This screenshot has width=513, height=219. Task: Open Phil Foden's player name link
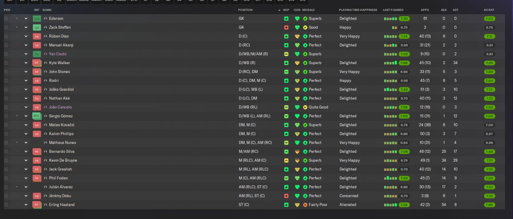(x=58, y=178)
